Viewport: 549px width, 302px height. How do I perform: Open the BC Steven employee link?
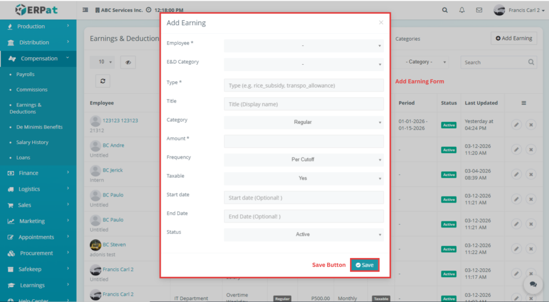point(114,245)
